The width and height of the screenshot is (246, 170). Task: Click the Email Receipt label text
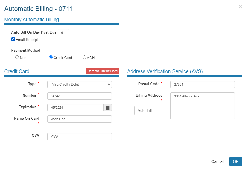click(27, 40)
